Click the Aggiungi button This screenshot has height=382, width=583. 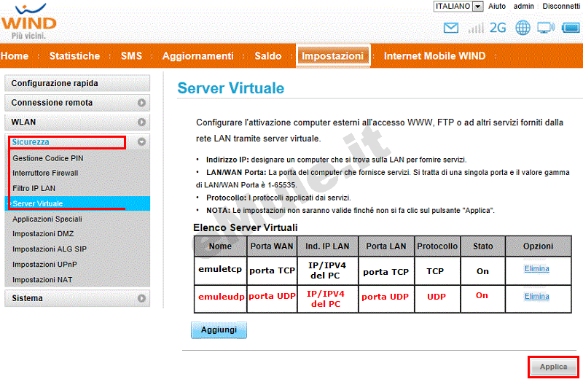[x=219, y=330]
